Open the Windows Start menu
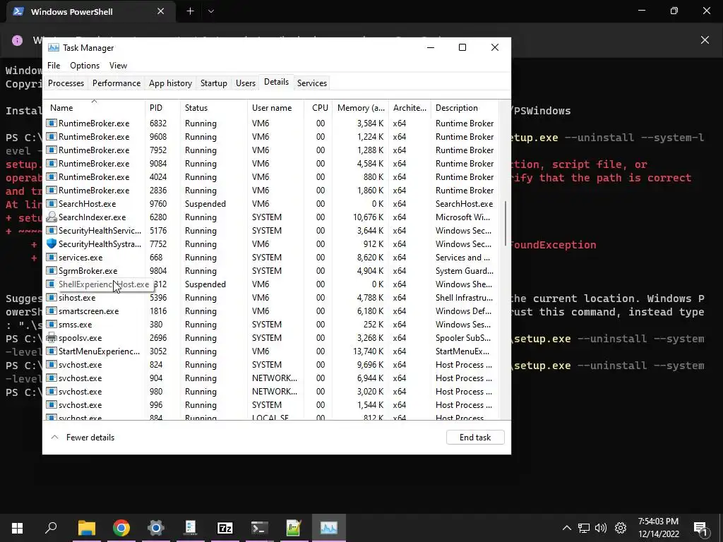Image resolution: width=723 pixels, height=542 pixels. pyautogui.click(x=17, y=528)
